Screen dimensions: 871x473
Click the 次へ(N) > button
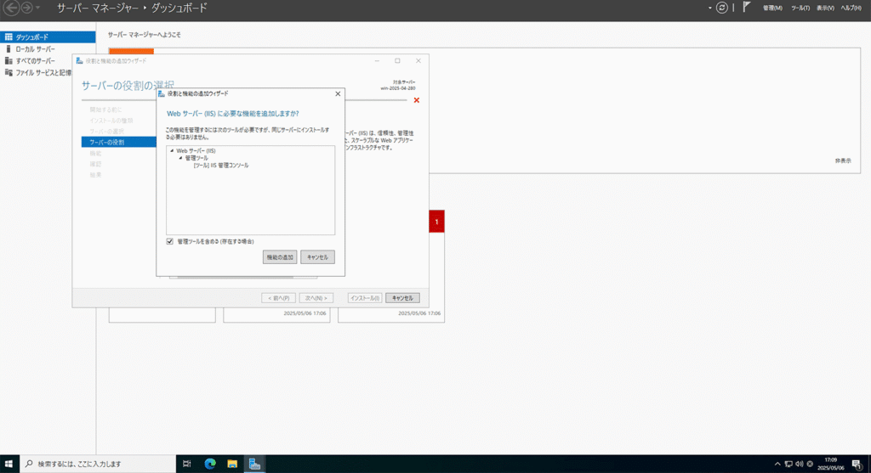(x=316, y=298)
